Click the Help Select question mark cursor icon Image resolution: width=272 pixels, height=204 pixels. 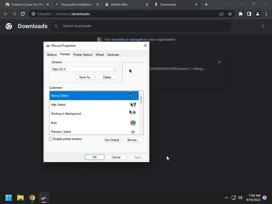click(x=133, y=105)
